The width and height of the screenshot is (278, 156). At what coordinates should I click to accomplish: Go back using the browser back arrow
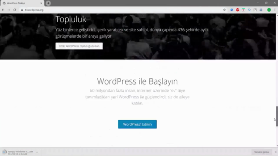tap(3, 10)
